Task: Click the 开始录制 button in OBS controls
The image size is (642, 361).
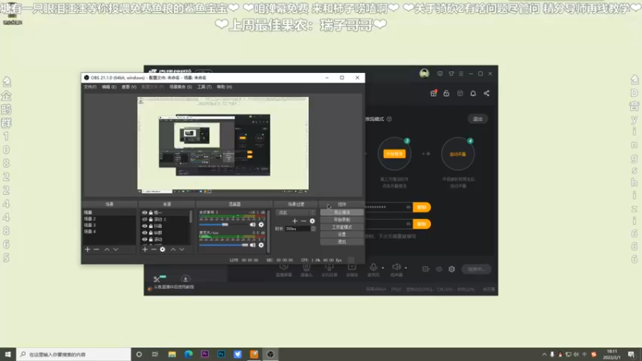Action: point(342,220)
